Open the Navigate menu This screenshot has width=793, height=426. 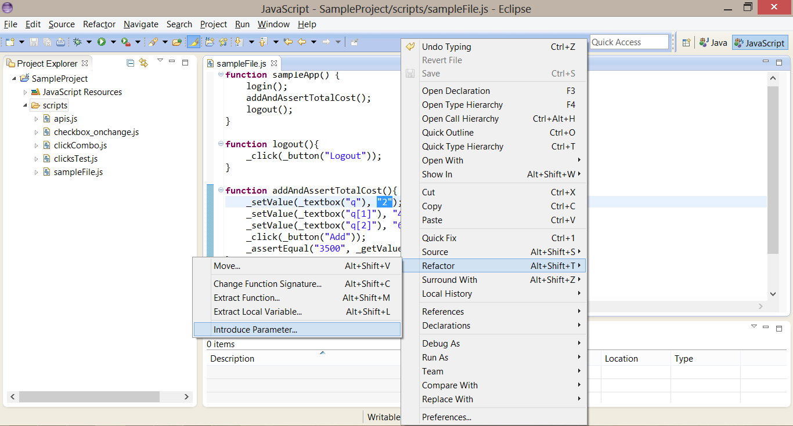click(x=140, y=24)
